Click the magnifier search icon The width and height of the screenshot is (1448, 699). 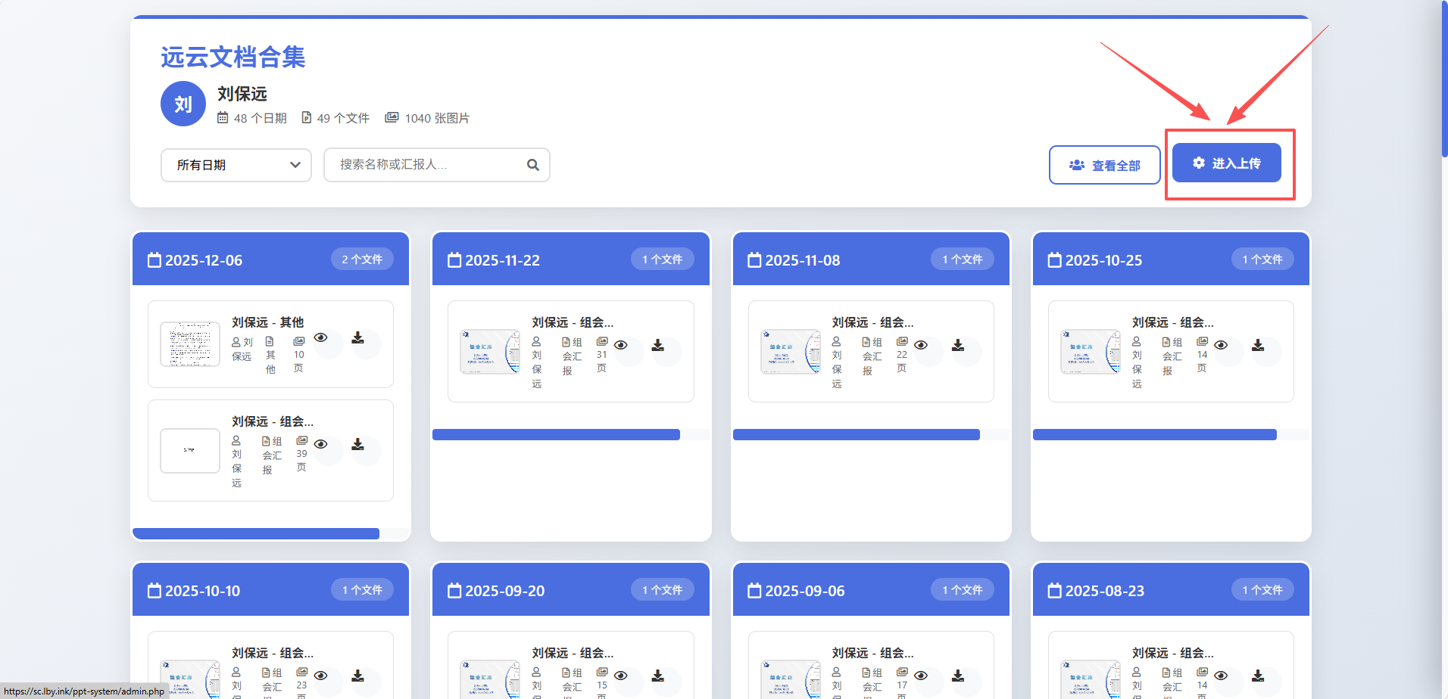click(x=532, y=165)
